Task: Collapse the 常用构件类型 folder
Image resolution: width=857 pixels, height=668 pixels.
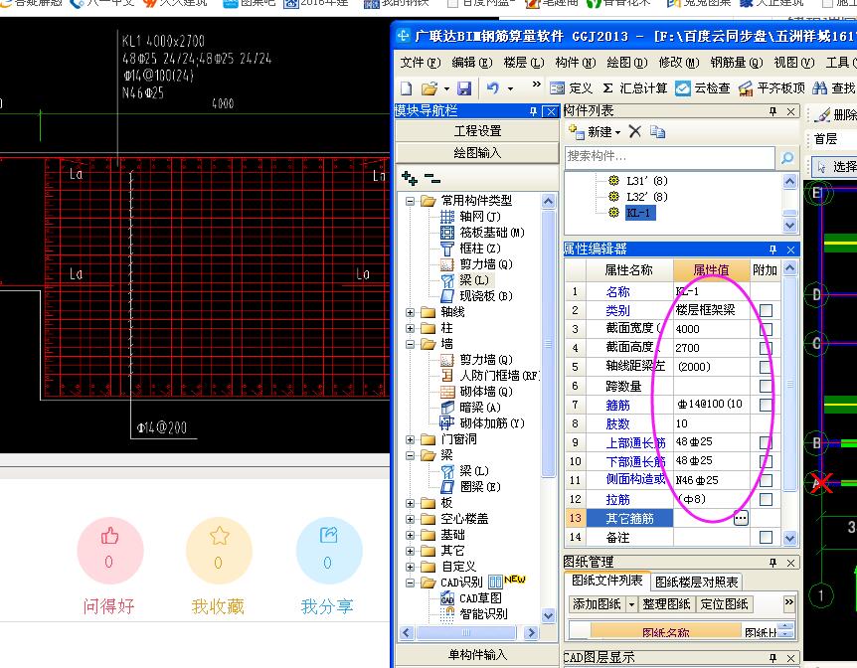Action: point(410,201)
